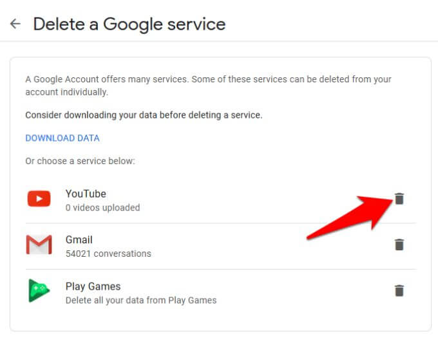
Task: Click the '54021 conversations' text
Action: [x=108, y=254]
